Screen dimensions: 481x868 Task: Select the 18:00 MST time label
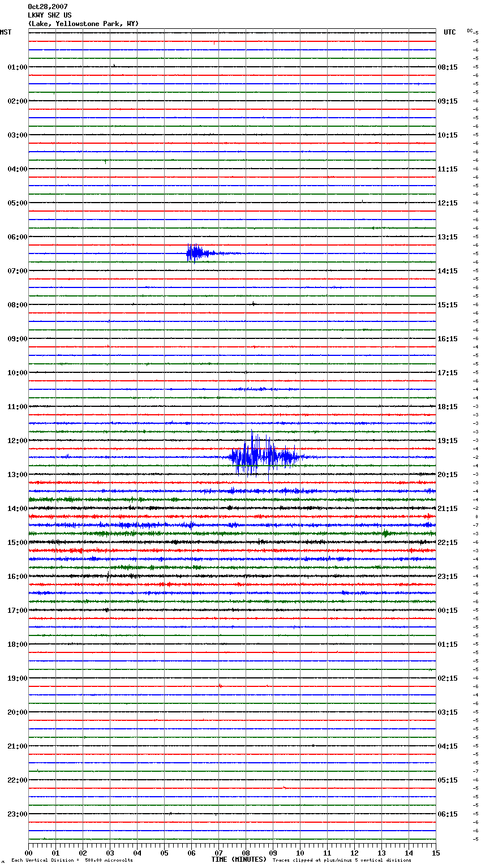(18, 644)
